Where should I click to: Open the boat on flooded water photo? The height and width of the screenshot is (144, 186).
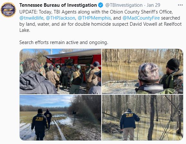[142, 71]
